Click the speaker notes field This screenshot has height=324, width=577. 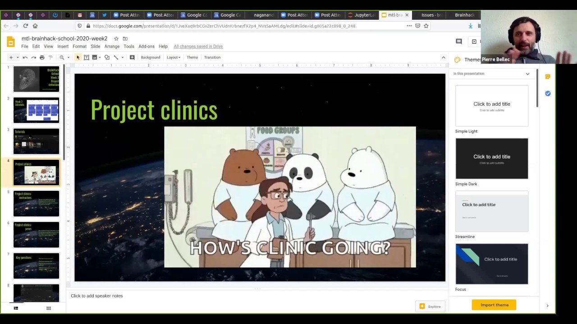click(x=257, y=296)
